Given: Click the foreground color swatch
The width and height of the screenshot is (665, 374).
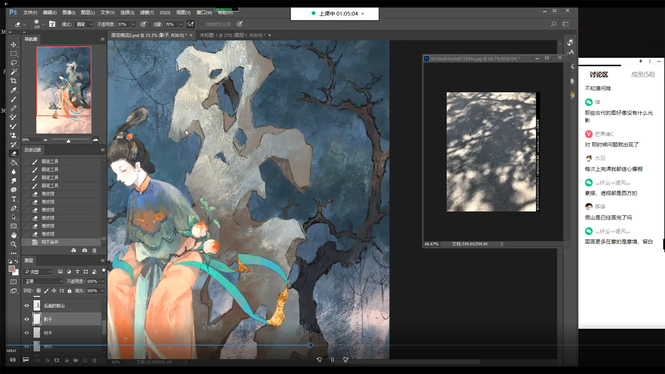Looking at the screenshot, I should pos(12,269).
